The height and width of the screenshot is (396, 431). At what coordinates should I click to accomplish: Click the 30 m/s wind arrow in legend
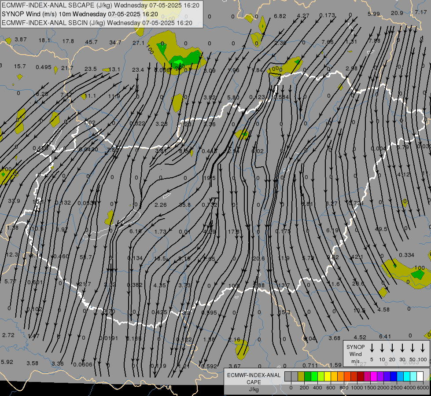click(402, 348)
